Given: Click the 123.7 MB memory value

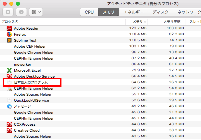Looking at the screenshot, I should click(x=138, y=28).
